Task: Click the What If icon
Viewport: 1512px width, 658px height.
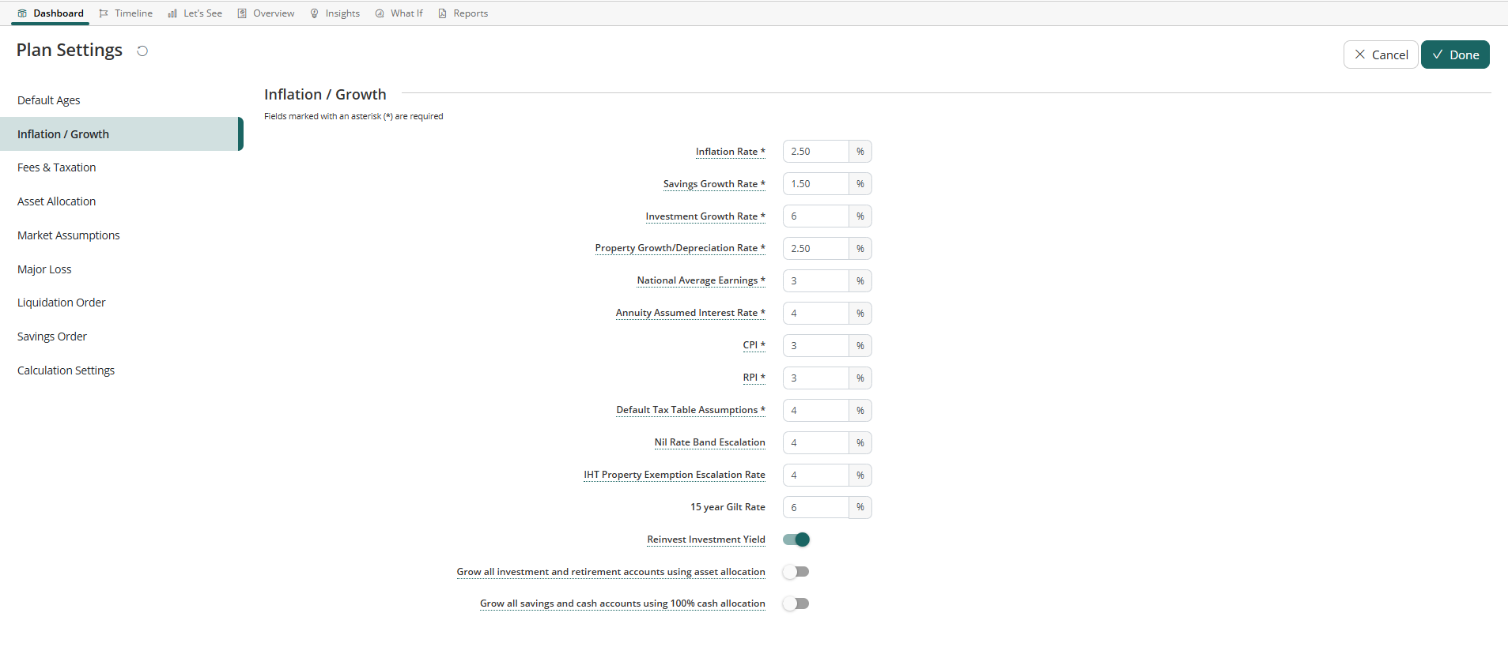Action: pyautogui.click(x=380, y=13)
